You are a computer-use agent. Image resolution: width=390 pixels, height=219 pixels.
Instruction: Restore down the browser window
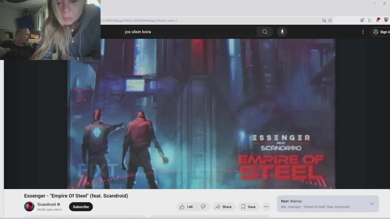pyautogui.click(x=385, y=3)
